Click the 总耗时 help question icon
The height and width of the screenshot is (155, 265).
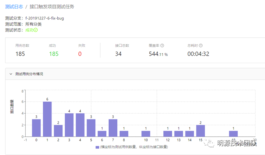coord(201,46)
